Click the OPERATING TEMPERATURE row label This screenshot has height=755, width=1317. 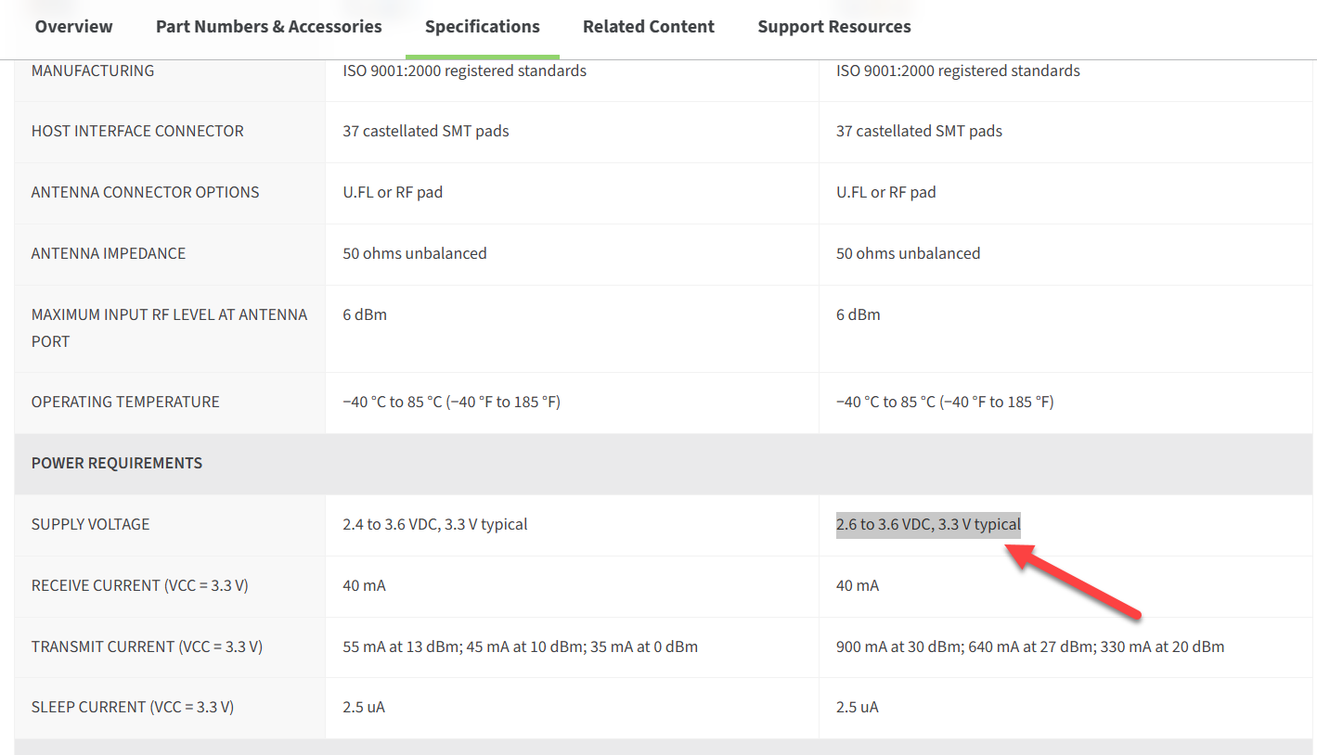pos(125,402)
